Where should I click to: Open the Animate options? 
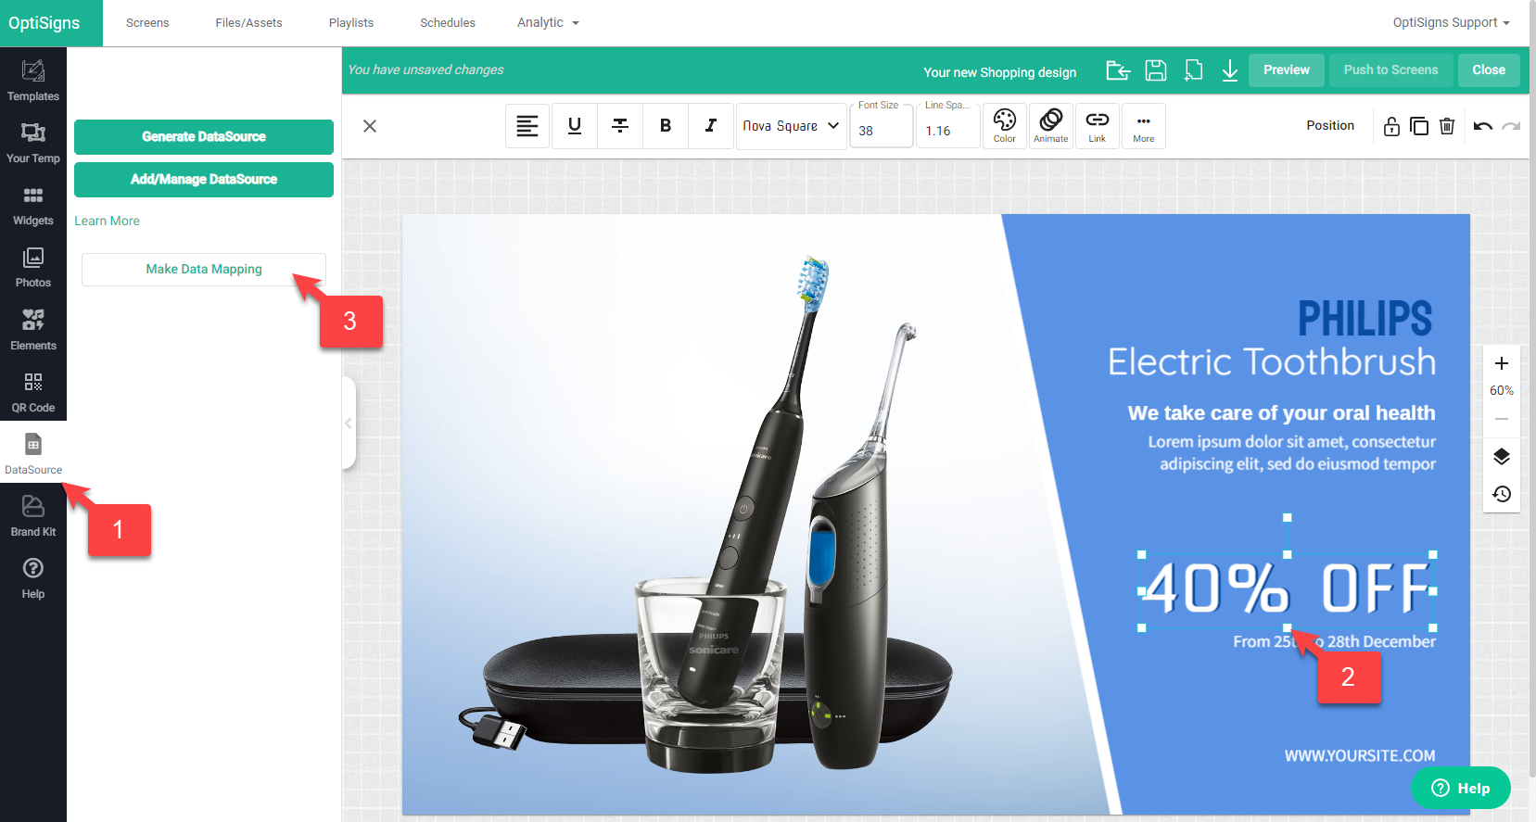coord(1050,125)
